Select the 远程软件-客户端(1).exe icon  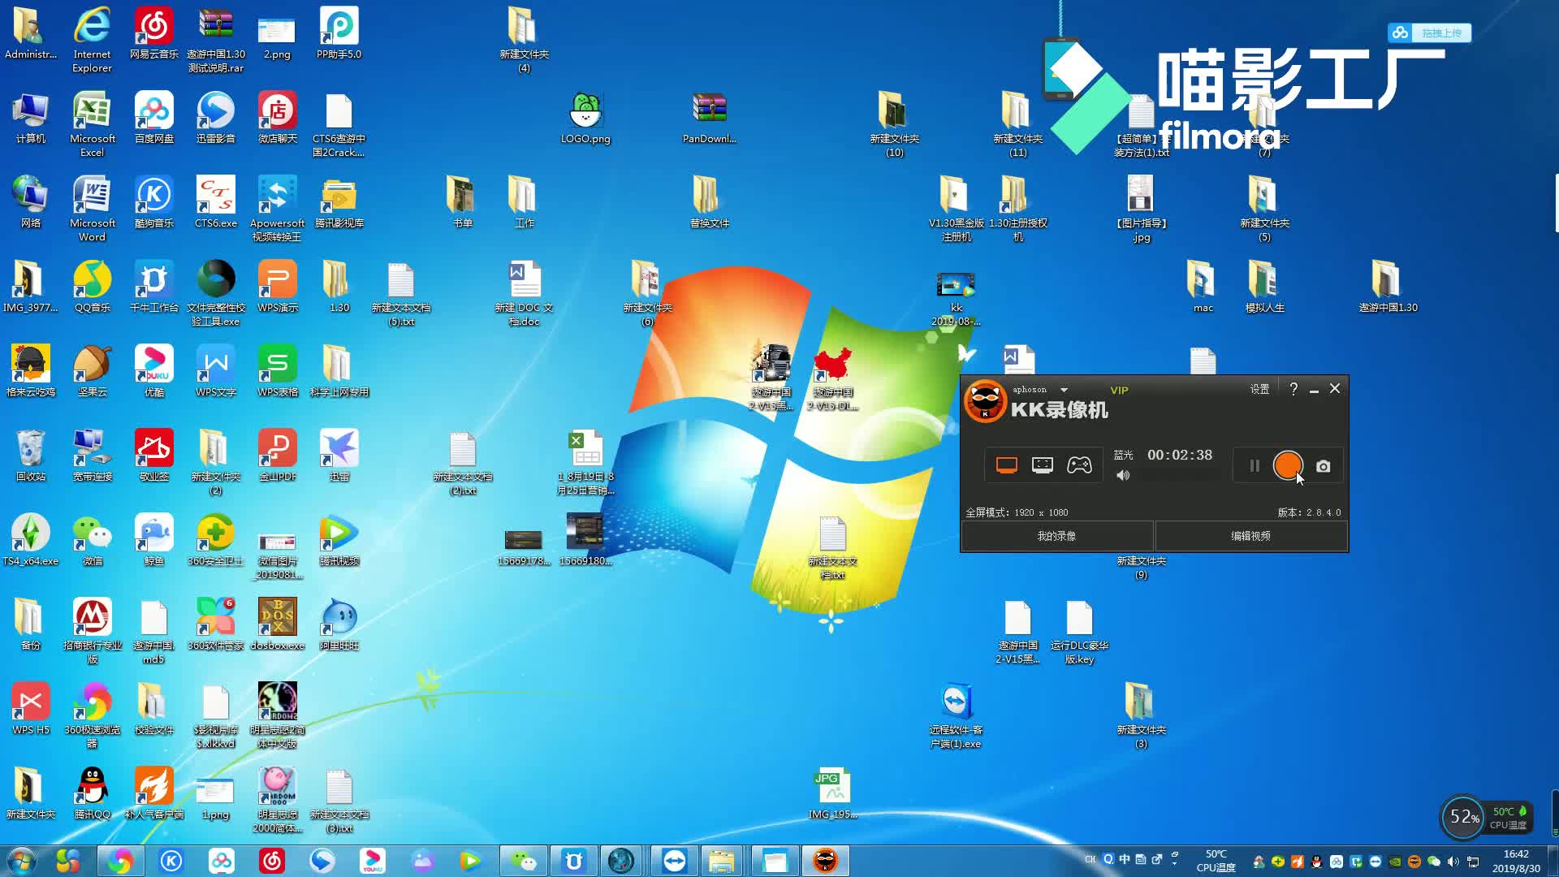pyautogui.click(x=956, y=715)
